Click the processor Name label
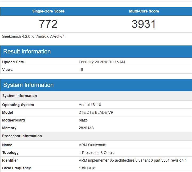 [7, 145]
